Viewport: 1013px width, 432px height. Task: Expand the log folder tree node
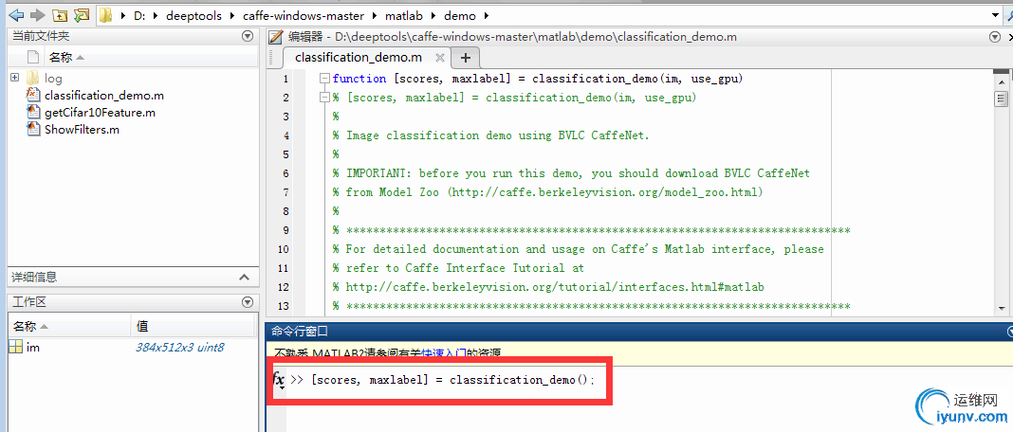point(14,78)
